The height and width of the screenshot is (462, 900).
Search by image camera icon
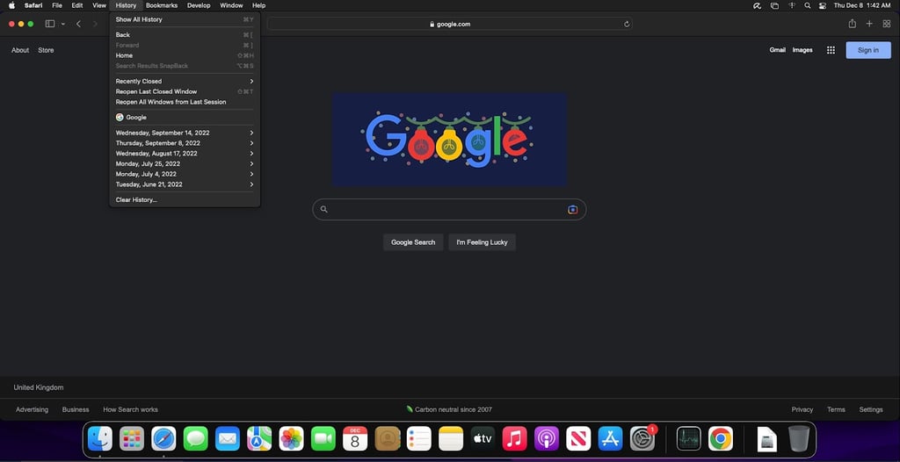tap(572, 209)
